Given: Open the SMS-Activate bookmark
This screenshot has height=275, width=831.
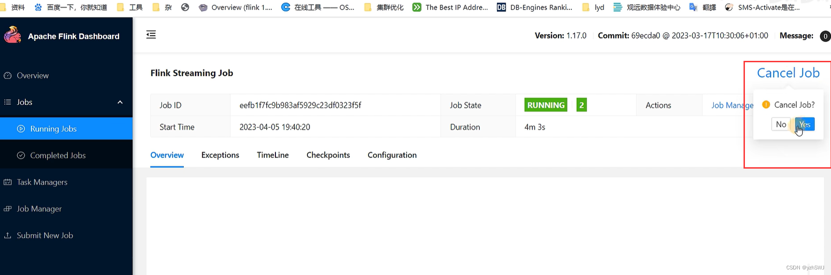Looking at the screenshot, I should click(x=763, y=7).
